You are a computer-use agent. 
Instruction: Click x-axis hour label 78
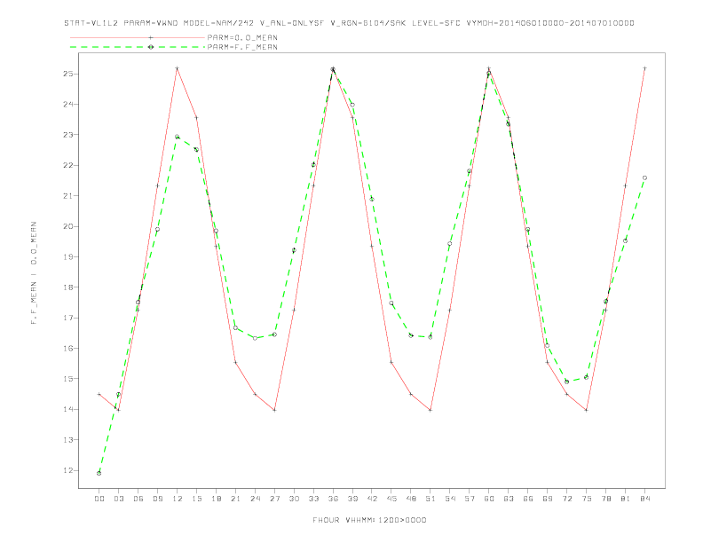[605, 499]
